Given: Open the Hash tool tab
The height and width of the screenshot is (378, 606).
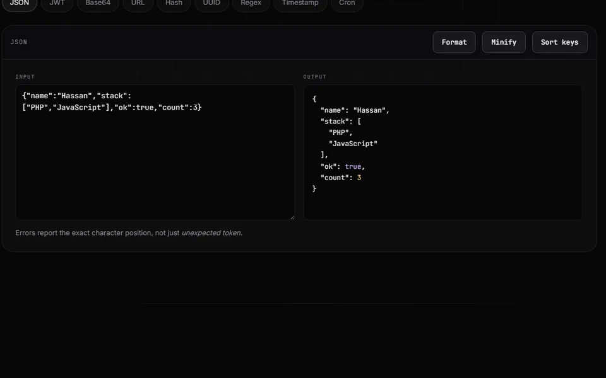Looking at the screenshot, I should tap(174, 4).
